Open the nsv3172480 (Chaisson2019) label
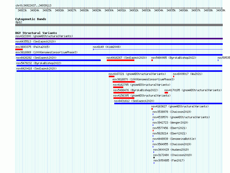Image resolution: width=230 pixels, height=173 pixels. coord(173,155)
